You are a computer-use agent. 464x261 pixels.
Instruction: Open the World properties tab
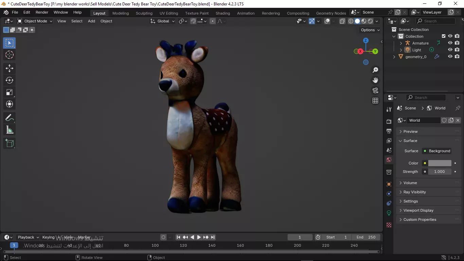click(389, 160)
